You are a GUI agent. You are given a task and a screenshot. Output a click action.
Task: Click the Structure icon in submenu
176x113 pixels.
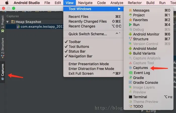point(130,39)
